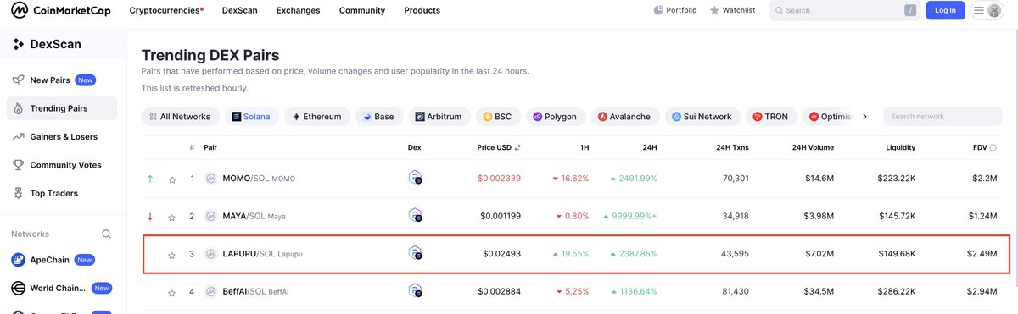Viewport: 1018px width, 314px height.
Task: Click the $223.22K liquidity of MOMO
Action: (897, 179)
